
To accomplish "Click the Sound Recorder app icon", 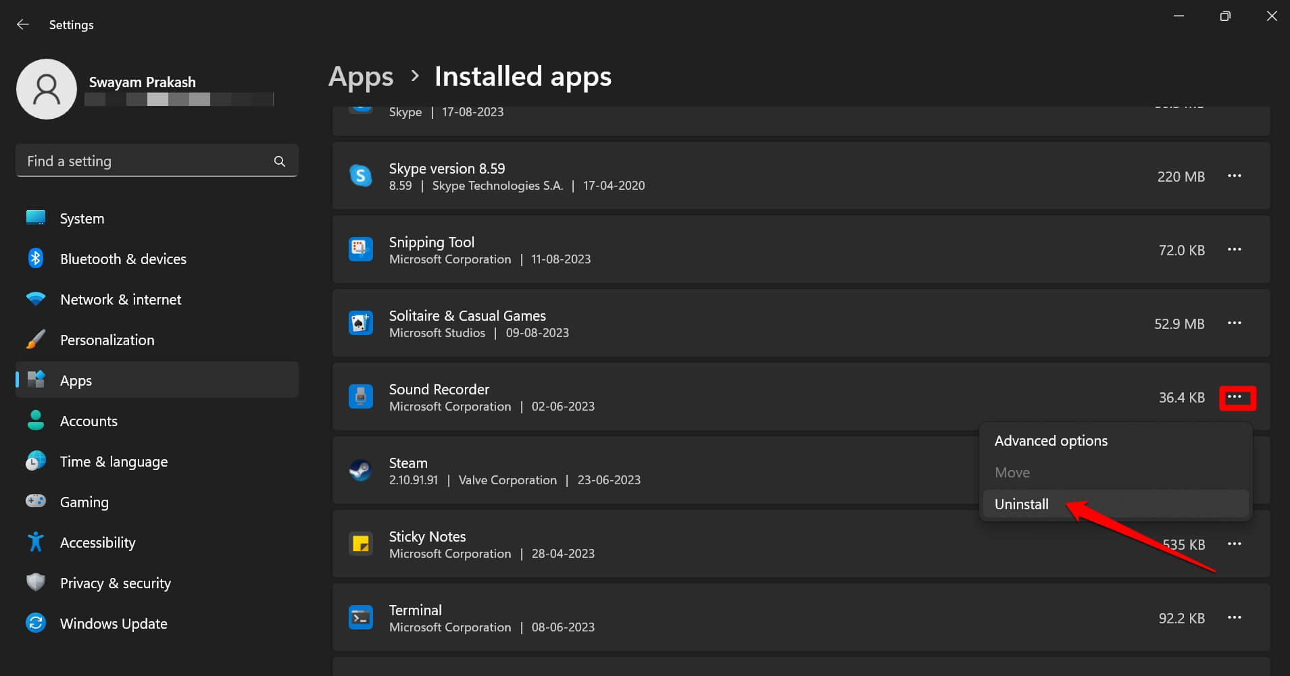I will [x=360, y=396].
